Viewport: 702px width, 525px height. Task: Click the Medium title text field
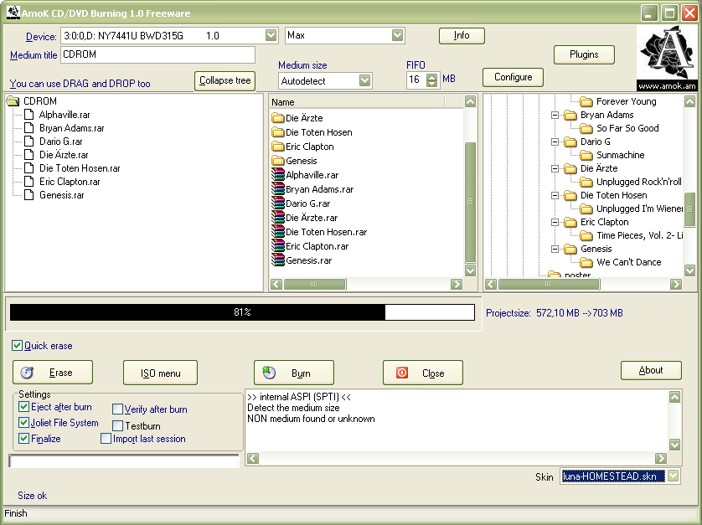(157, 54)
